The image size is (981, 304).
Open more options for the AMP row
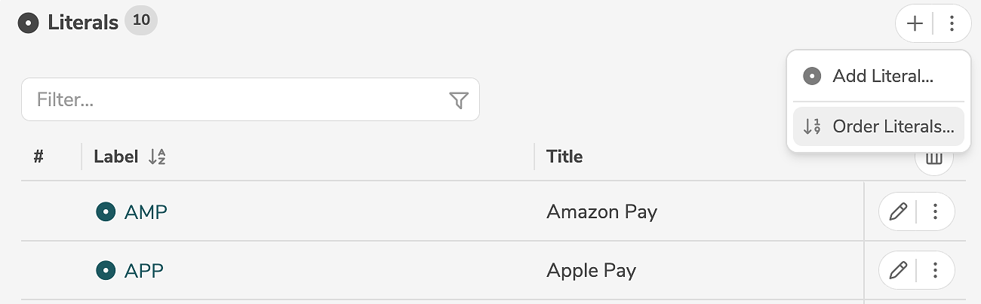coord(936,212)
